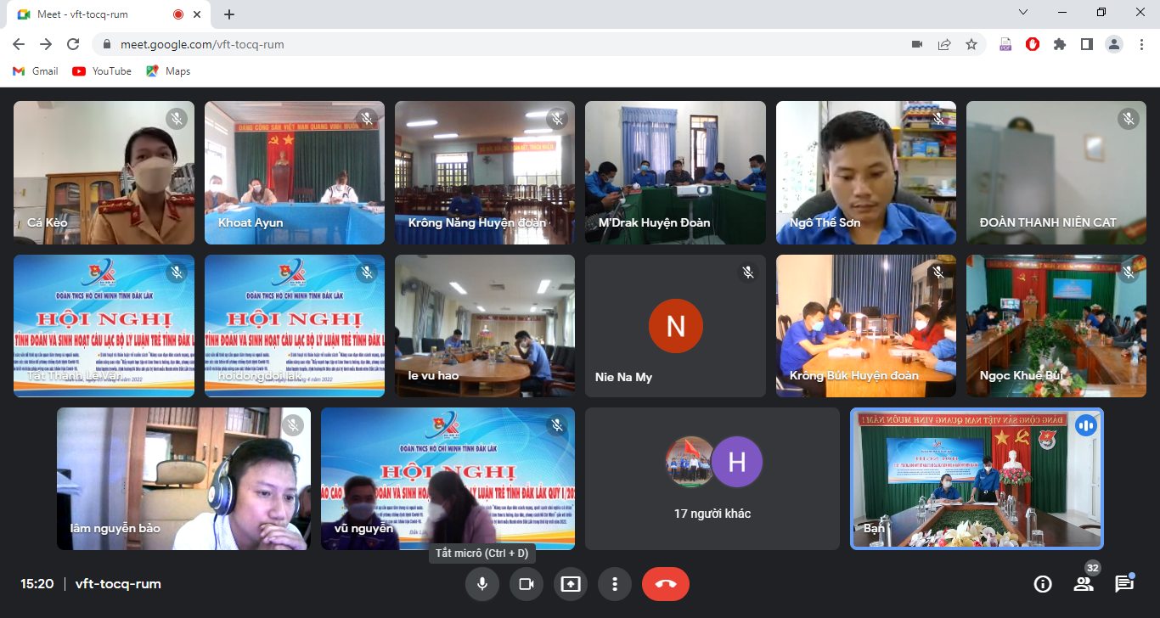Bookmark the page with the star icon
Image resolution: width=1160 pixels, height=618 pixels.
tap(971, 43)
